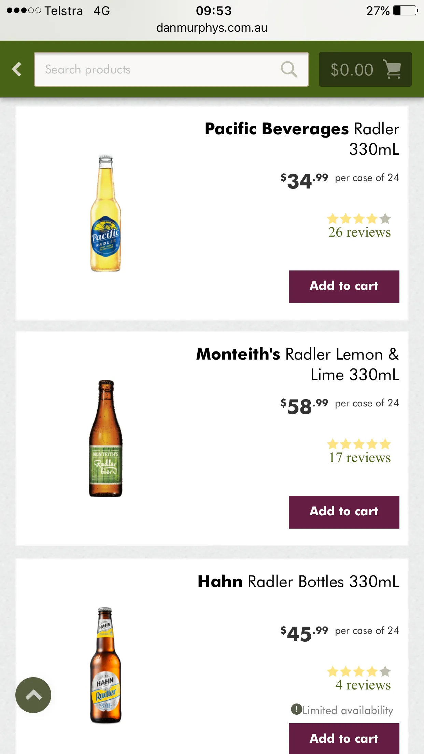
Task: Add Monteith's Radler Lemon & Lime to cart
Action: point(344,512)
